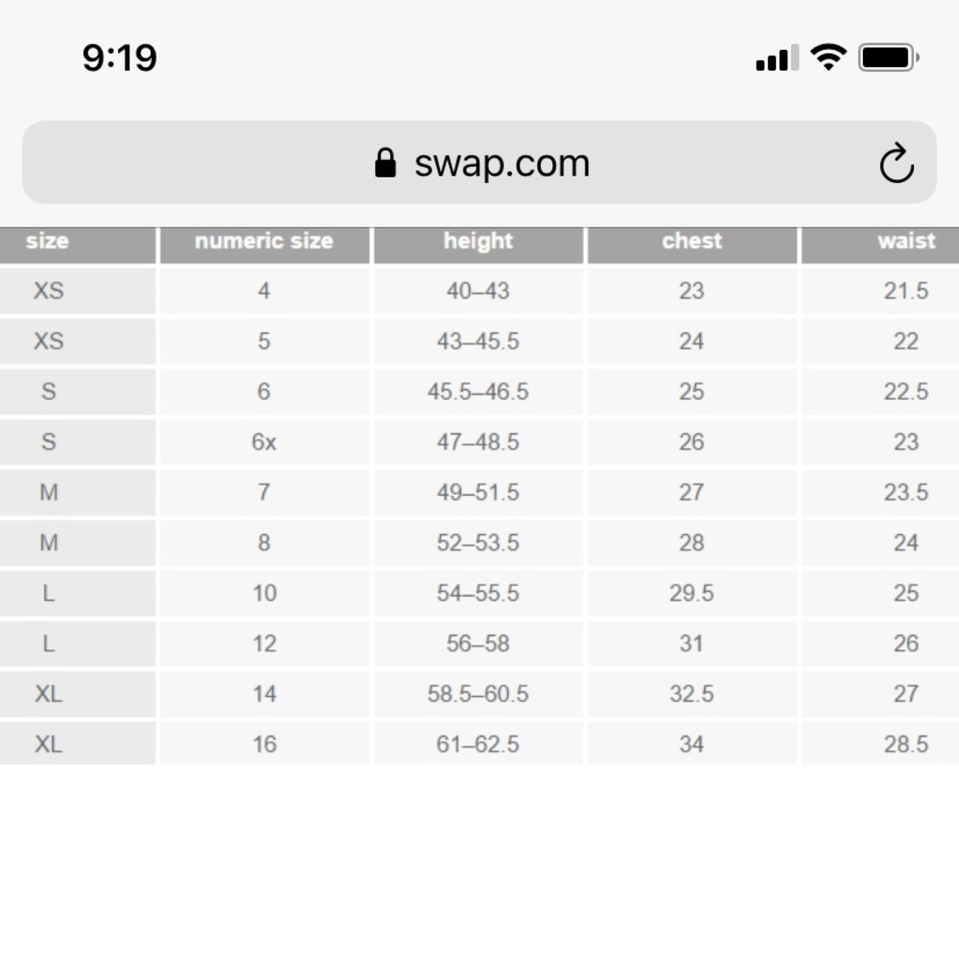Tap the chest value 29.5 cell
The height and width of the screenshot is (959, 959).
coord(692,593)
